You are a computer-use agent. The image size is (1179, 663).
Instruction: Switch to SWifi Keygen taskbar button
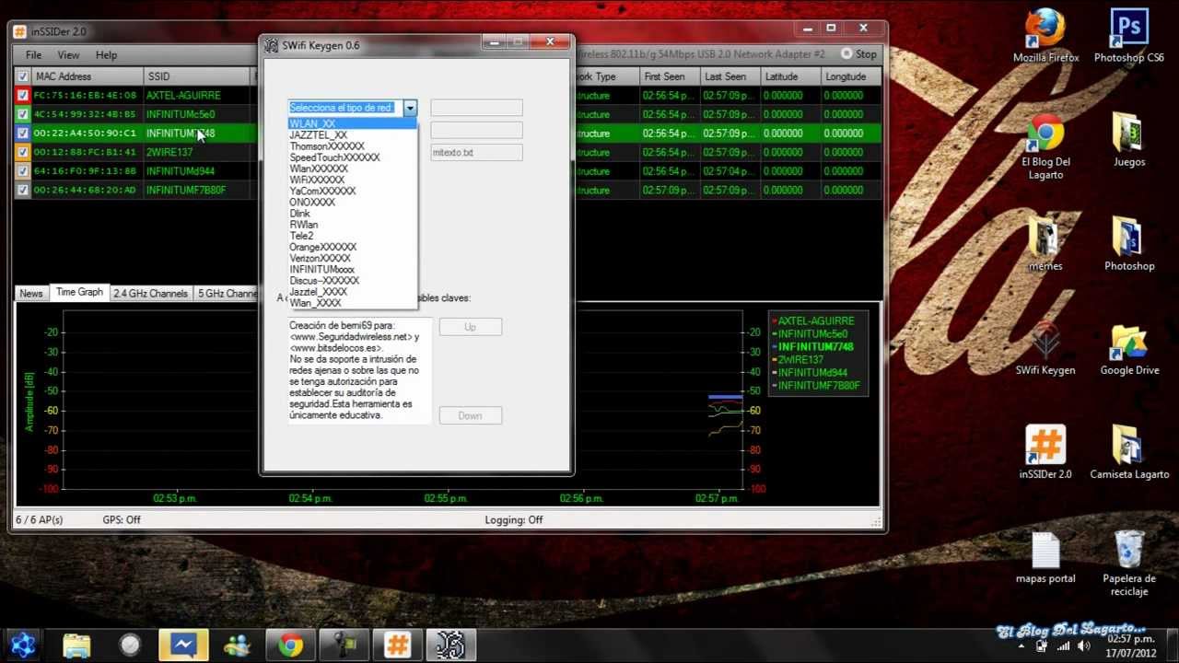[x=450, y=645]
